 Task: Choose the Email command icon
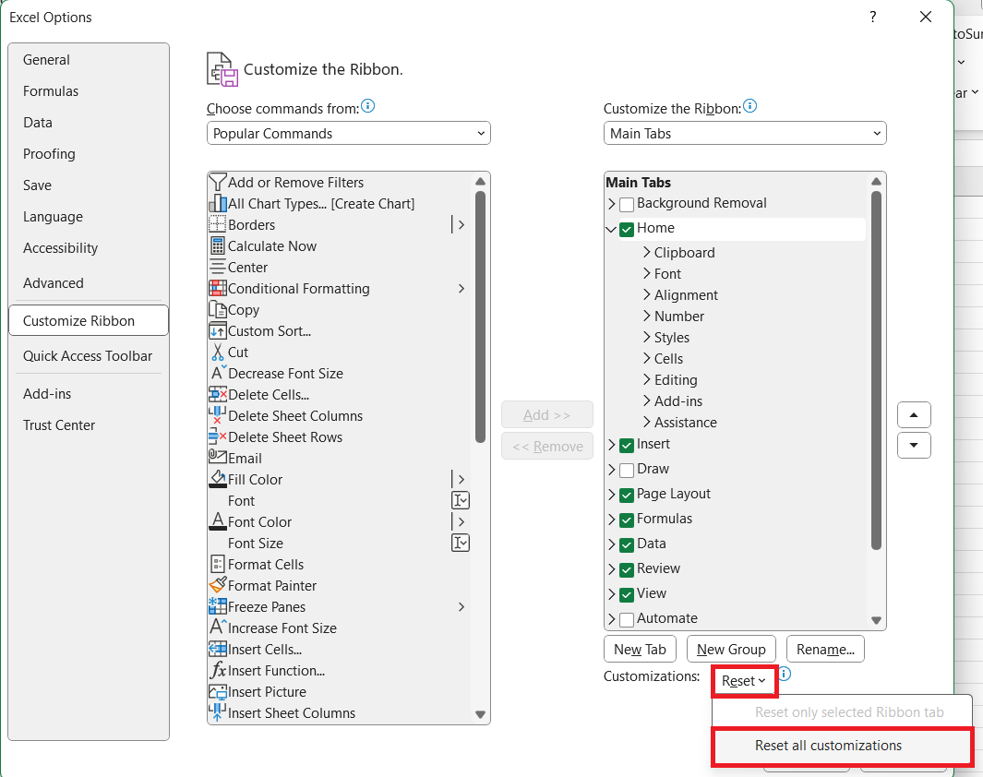point(218,457)
